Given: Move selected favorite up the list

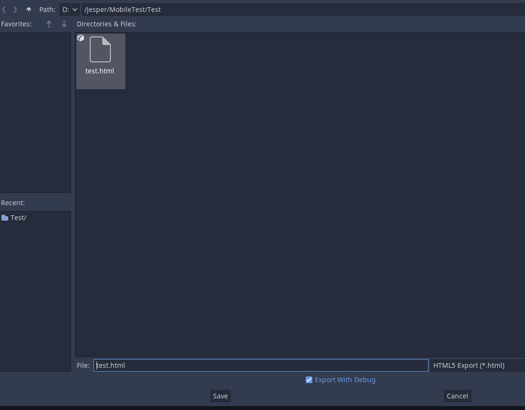Looking at the screenshot, I should click(48, 23).
